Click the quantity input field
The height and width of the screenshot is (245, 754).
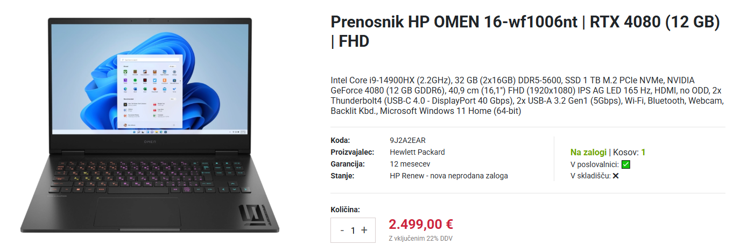pyautogui.click(x=353, y=230)
